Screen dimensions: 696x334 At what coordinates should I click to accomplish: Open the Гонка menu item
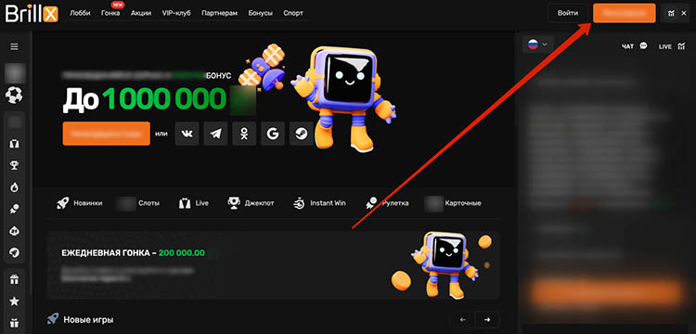coord(110,13)
